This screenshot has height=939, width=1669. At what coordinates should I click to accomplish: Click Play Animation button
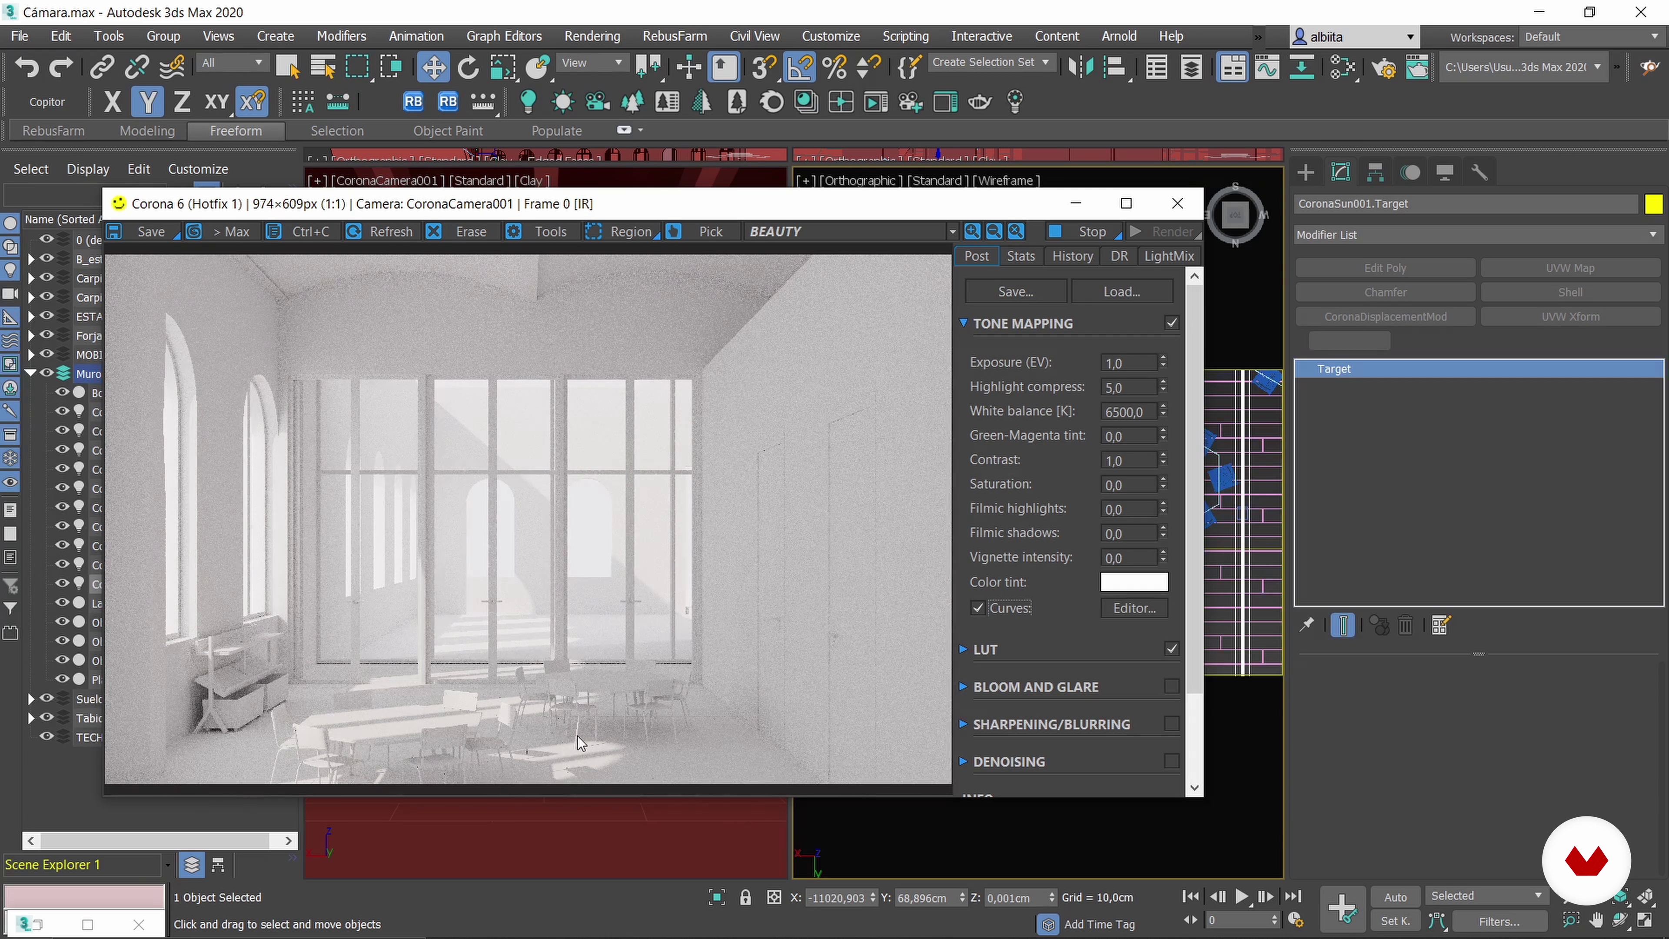point(1241,897)
